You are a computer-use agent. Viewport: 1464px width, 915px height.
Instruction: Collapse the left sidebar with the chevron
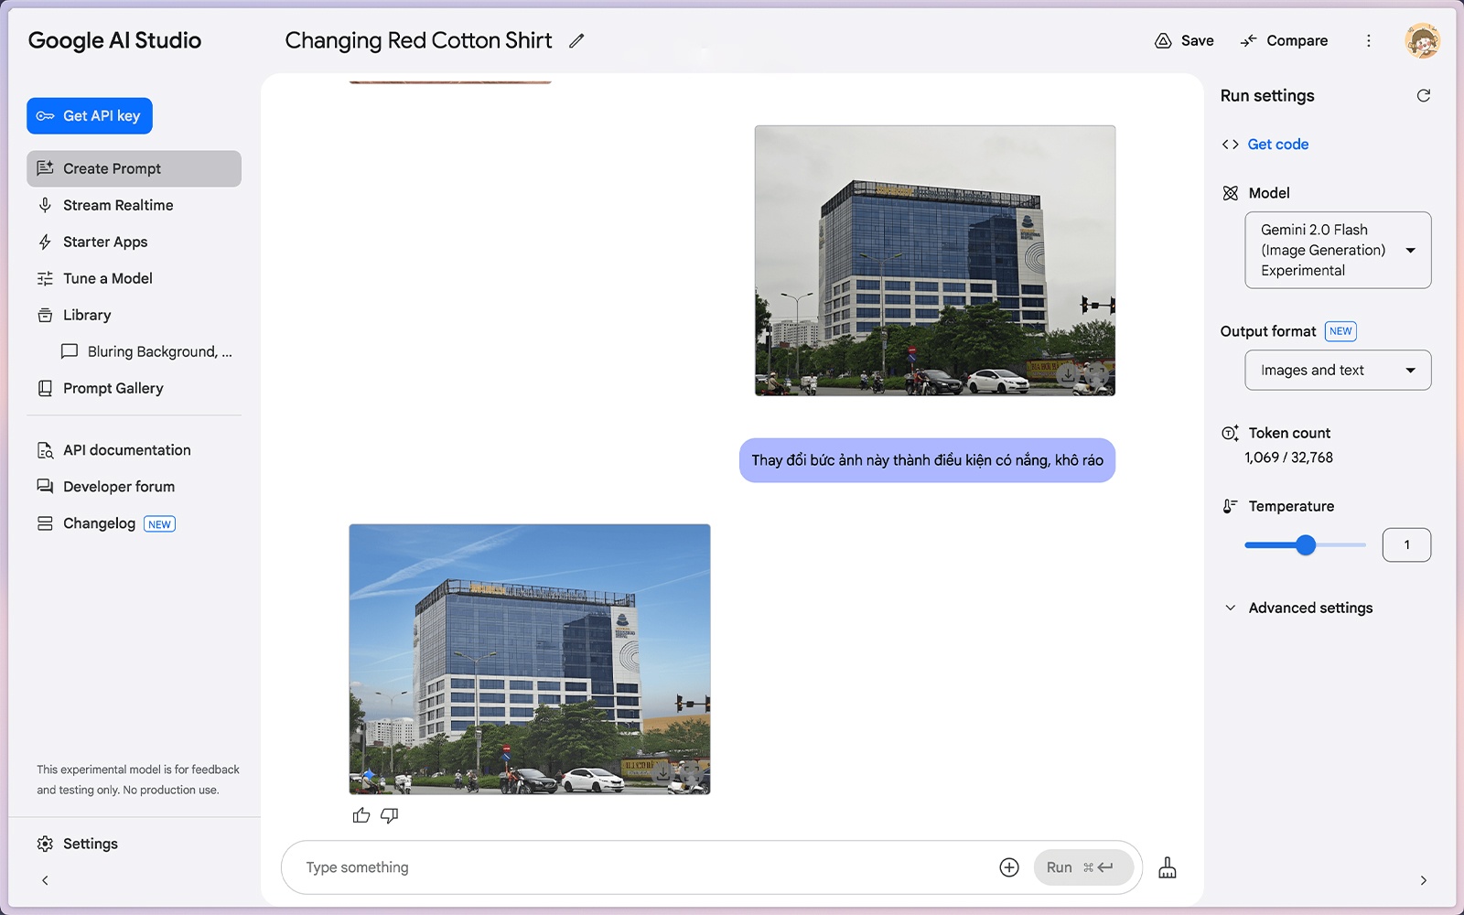click(45, 880)
